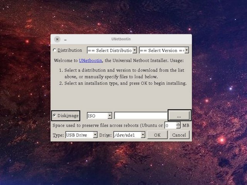Screen dimensions: 247x185
Task: Open the Select Version dropdown
Action: click(164, 51)
